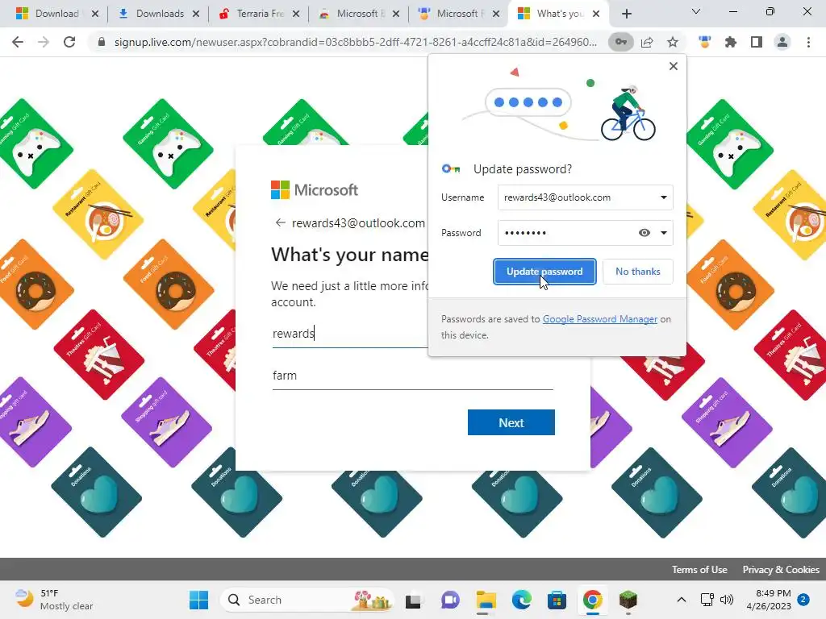
Task: Open the volume speaker tray icon
Action: (727, 600)
